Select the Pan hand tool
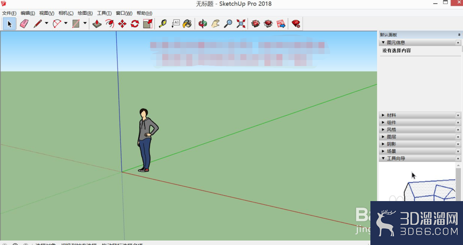The width and height of the screenshot is (463, 245). (x=215, y=24)
